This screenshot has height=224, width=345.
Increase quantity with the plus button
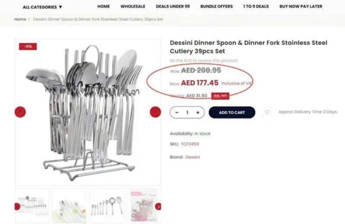[198, 112]
